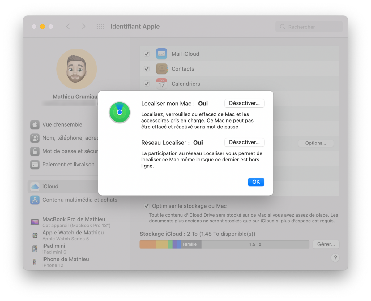Click the Mail iCloud envelope icon

tap(162, 54)
